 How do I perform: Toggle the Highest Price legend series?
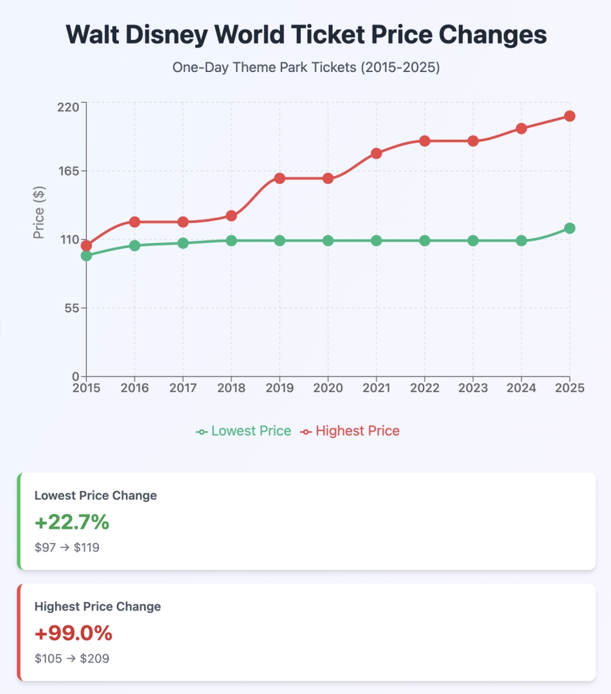tap(357, 431)
